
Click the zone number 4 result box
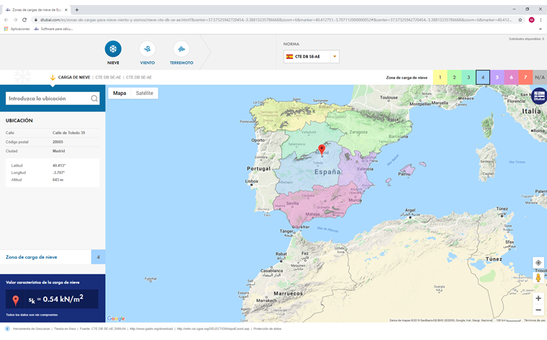(99, 257)
